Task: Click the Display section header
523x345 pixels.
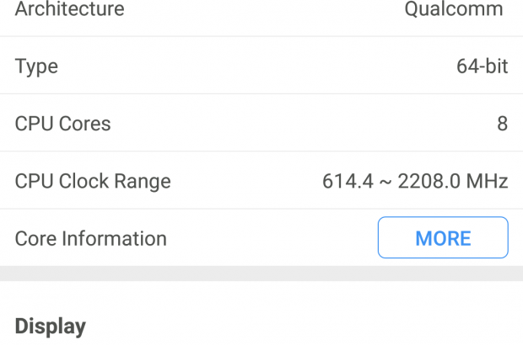Action: click(51, 326)
